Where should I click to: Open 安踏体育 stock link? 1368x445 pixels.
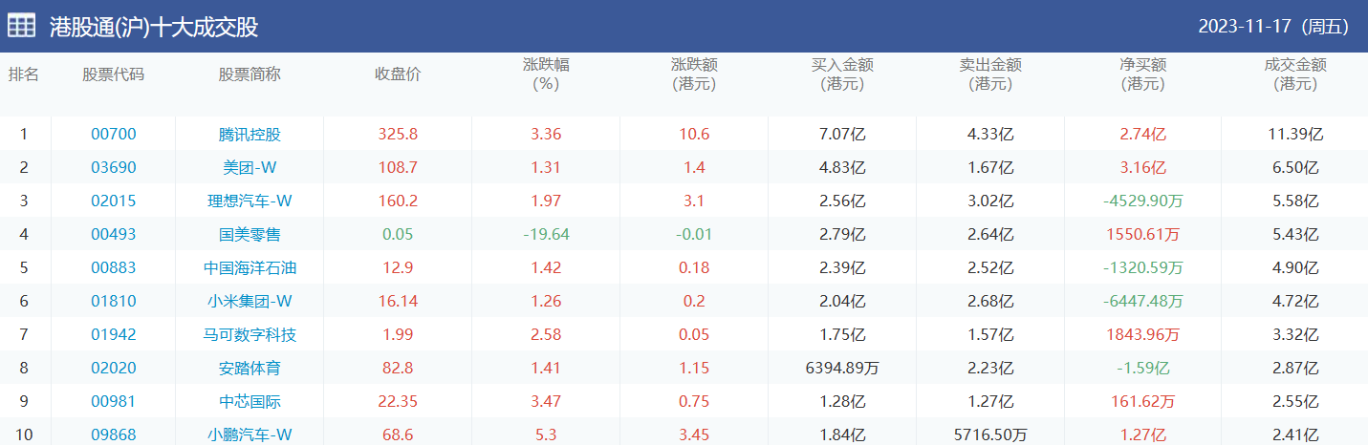click(250, 369)
